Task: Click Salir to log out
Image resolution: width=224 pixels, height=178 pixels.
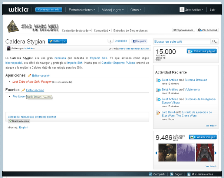Action: pyautogui.click(x=213, y=10)
